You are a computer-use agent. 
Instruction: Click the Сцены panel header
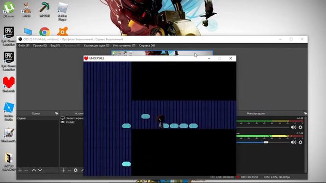click(x=36, y=113)
